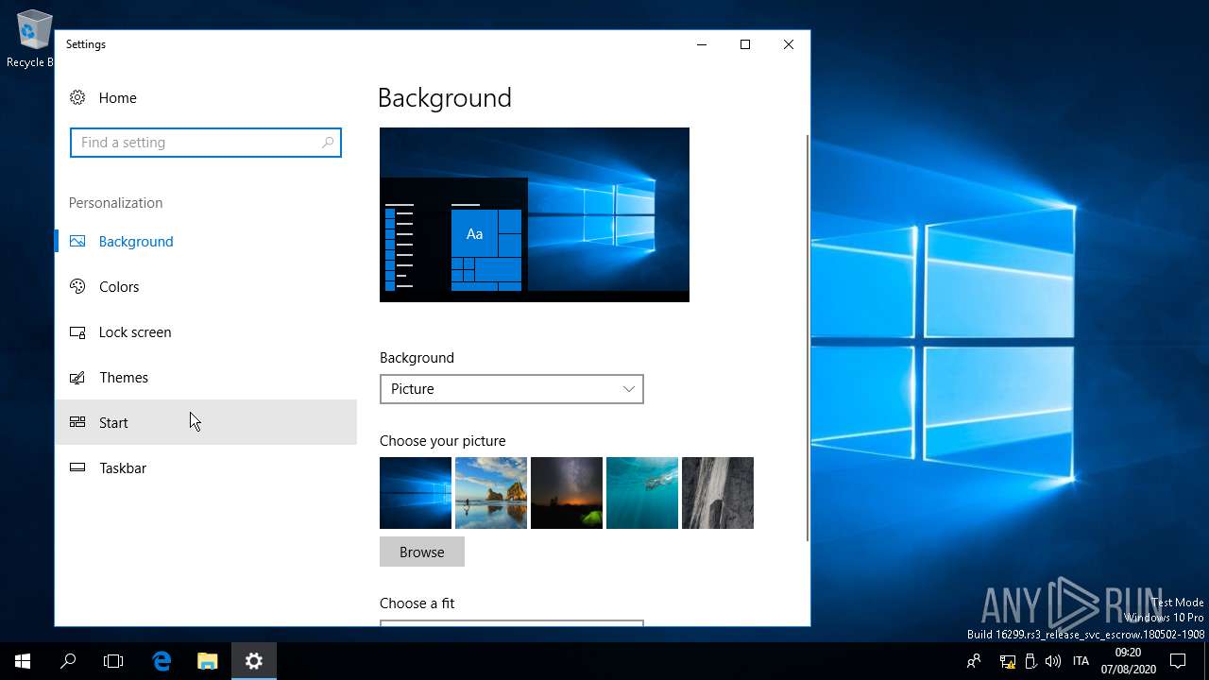Click the Taskbar icon in sidebar
This screenshot has width=1209, height=680.
coord(77,467)
